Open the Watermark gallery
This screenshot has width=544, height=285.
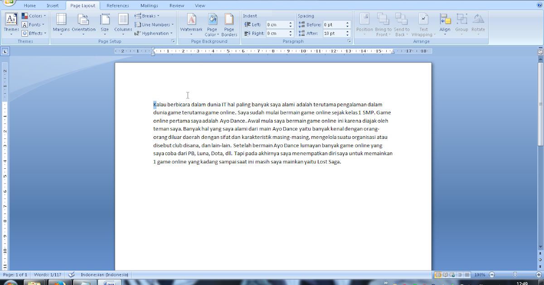(191, 24)
